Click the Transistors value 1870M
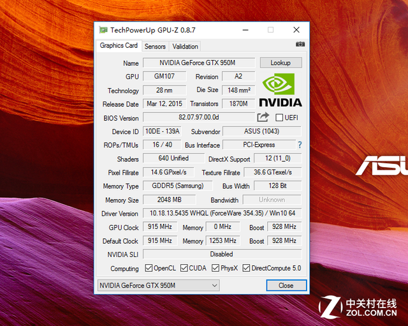This screenshot has width=408, height=326. (x=238, y=103)
